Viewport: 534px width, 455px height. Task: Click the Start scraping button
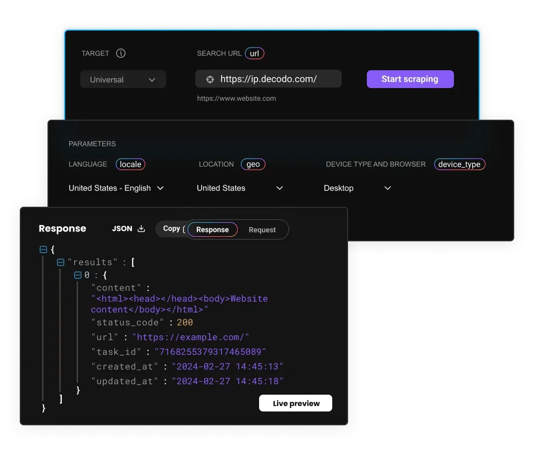[x=410, y=79]
